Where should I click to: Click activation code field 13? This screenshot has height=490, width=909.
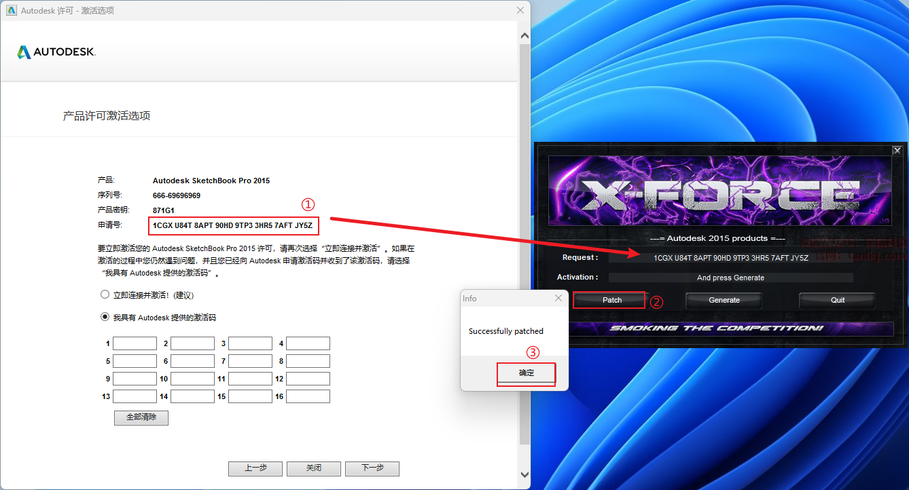point(135,396)
